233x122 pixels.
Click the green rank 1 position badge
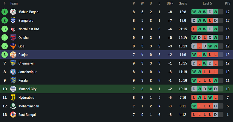(x=4, y=12)
